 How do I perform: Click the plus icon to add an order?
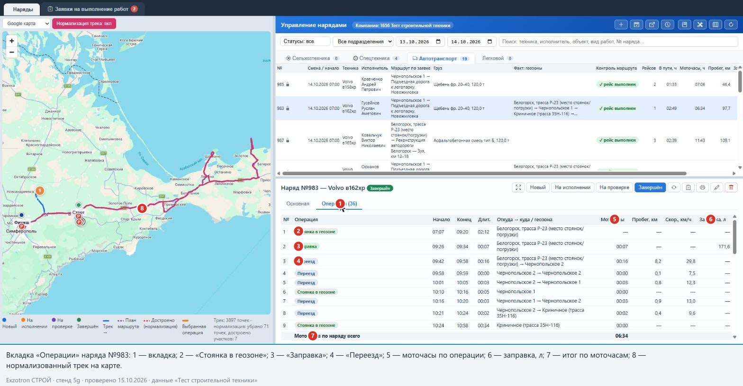point(621,25)
